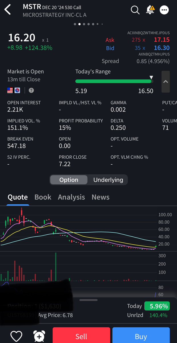The height and width of the screenshot is (343, 177).
Task: Tap the Today's Range green bar
Action: (x=114, y=81)
